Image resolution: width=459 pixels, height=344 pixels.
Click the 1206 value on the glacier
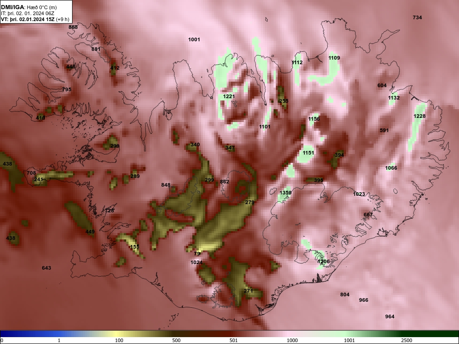coord(324,261)
